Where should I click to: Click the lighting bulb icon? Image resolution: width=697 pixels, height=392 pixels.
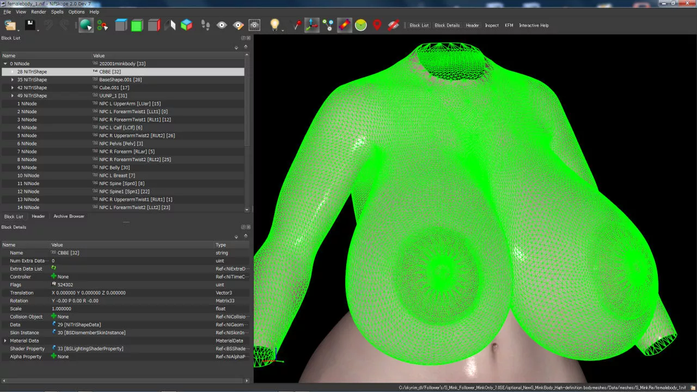(x=275, y=24)
